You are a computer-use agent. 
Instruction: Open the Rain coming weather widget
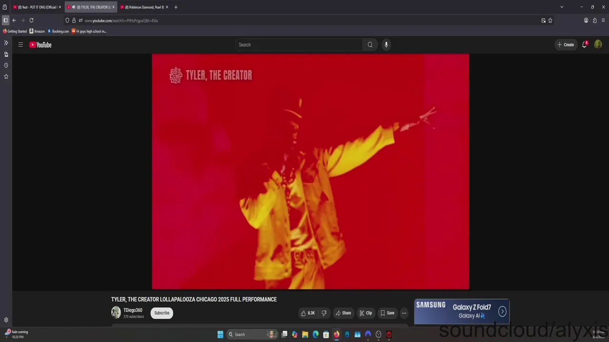point(16,334)
